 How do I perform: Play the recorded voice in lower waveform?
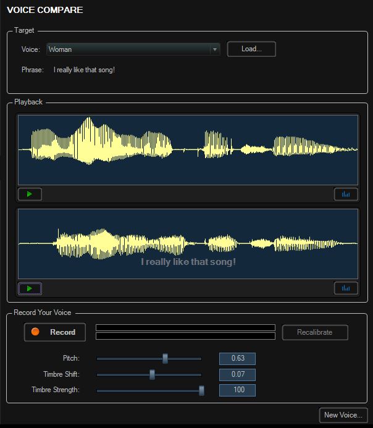[x=30, y=288]
